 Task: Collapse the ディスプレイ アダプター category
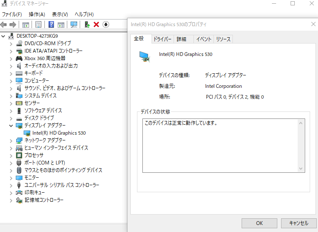click(x=11, y=126)
